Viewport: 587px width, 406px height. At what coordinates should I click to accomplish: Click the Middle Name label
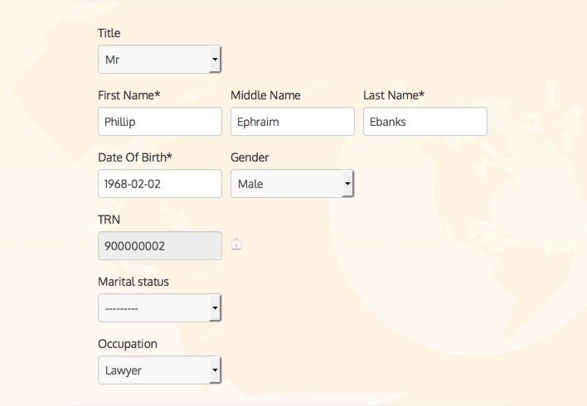265,95
